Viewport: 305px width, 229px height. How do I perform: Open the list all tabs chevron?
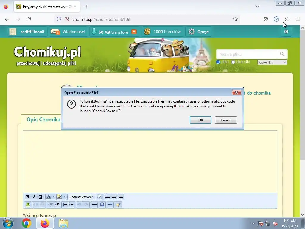(257, 7)
